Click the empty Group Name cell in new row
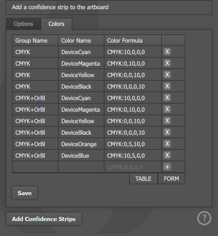 (35, 167)
